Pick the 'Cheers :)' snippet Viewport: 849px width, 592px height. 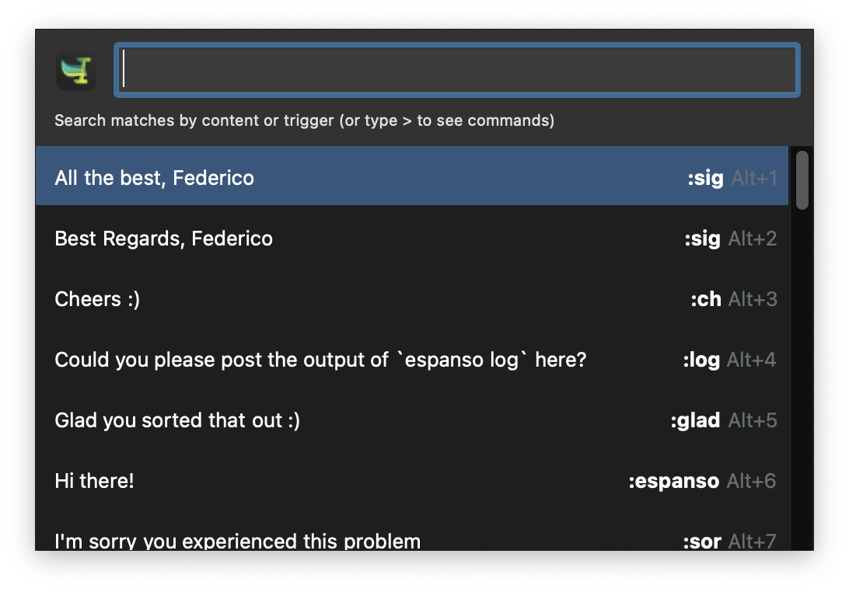coord(412,299)
